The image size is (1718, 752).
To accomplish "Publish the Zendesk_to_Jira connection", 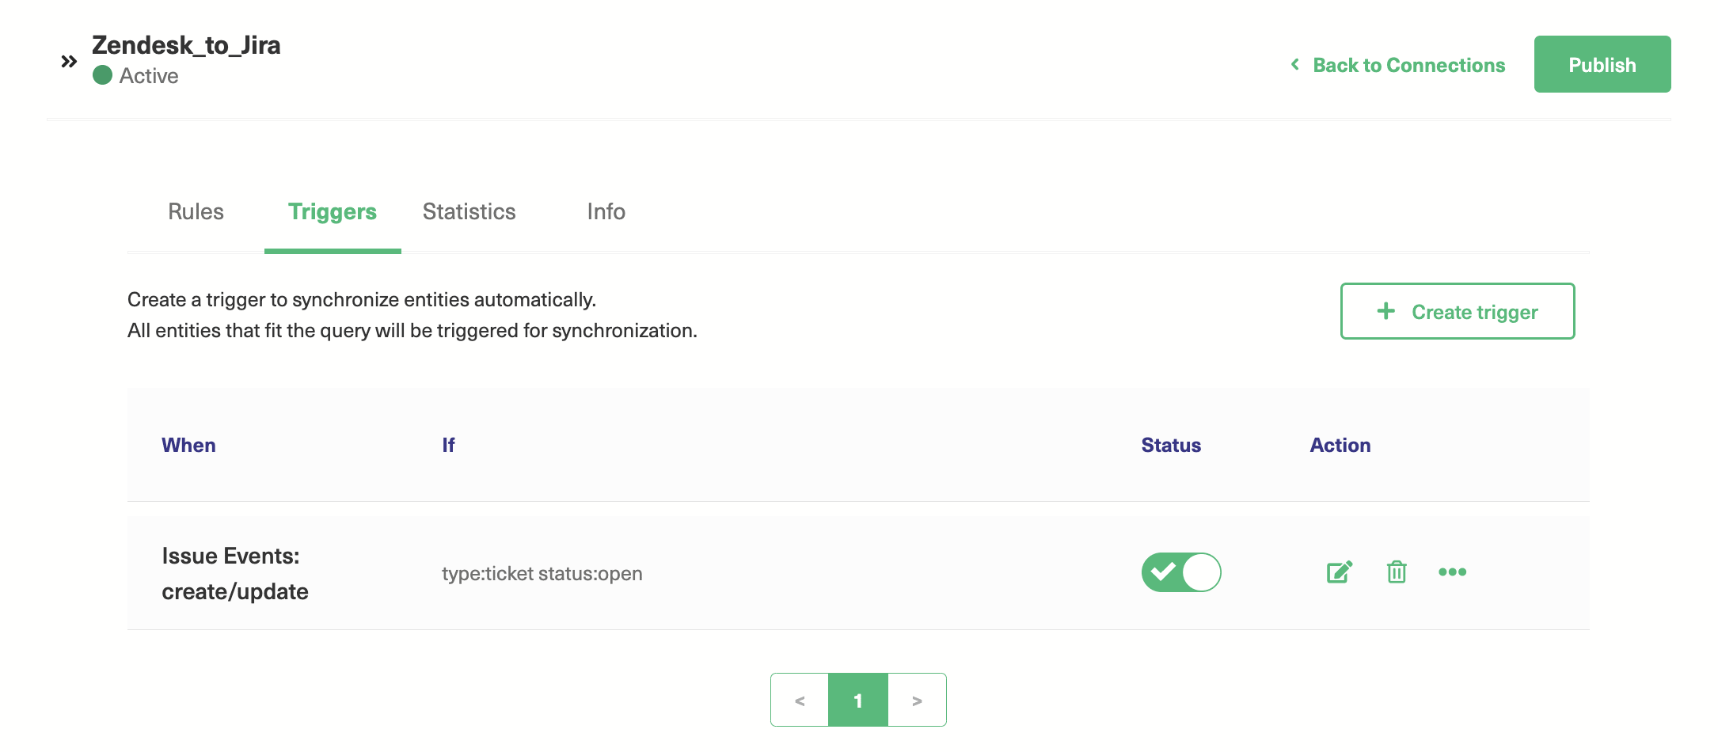I will click(1602, 64).
